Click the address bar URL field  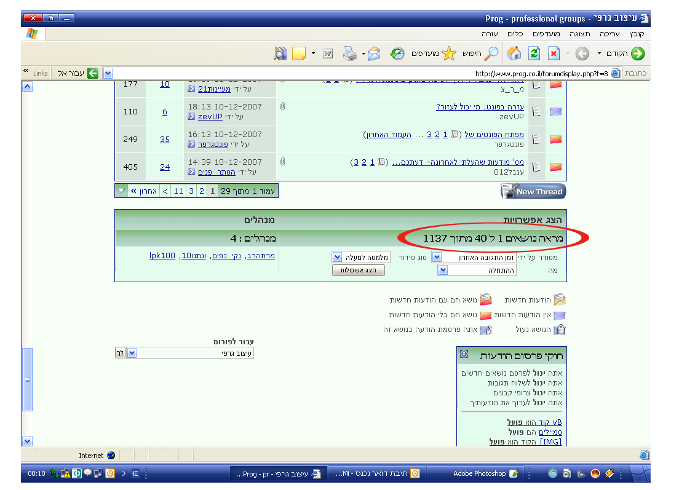tap(362, 73)
